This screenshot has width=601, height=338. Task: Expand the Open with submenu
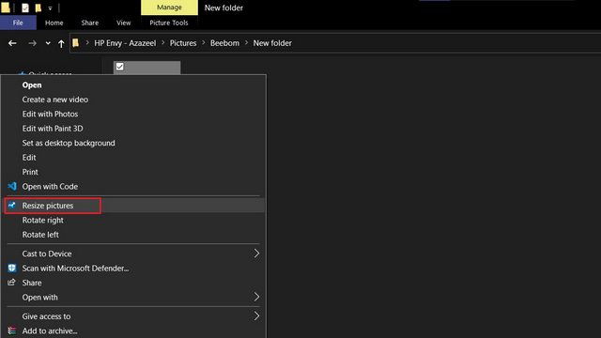coord(256,297)
